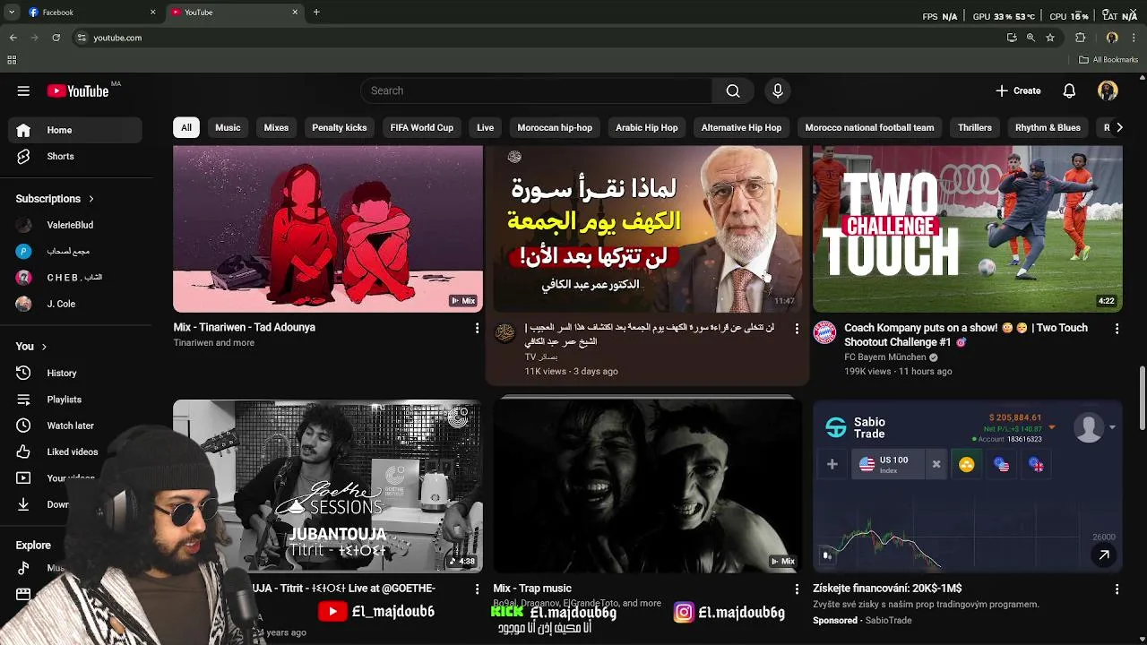1147x645 pixels.
Task: Open Trap music mix thumbnail
Action: pos(647,486)
